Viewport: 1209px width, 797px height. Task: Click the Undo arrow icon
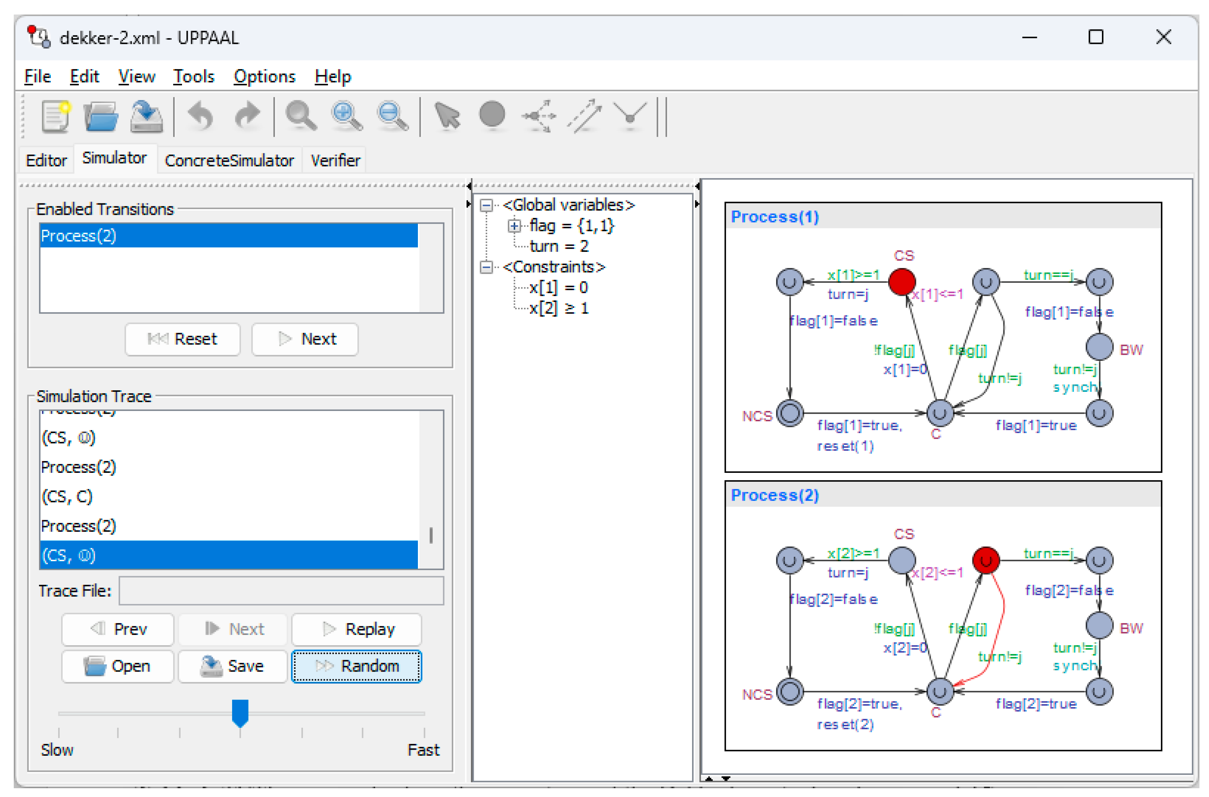[200, 117]
